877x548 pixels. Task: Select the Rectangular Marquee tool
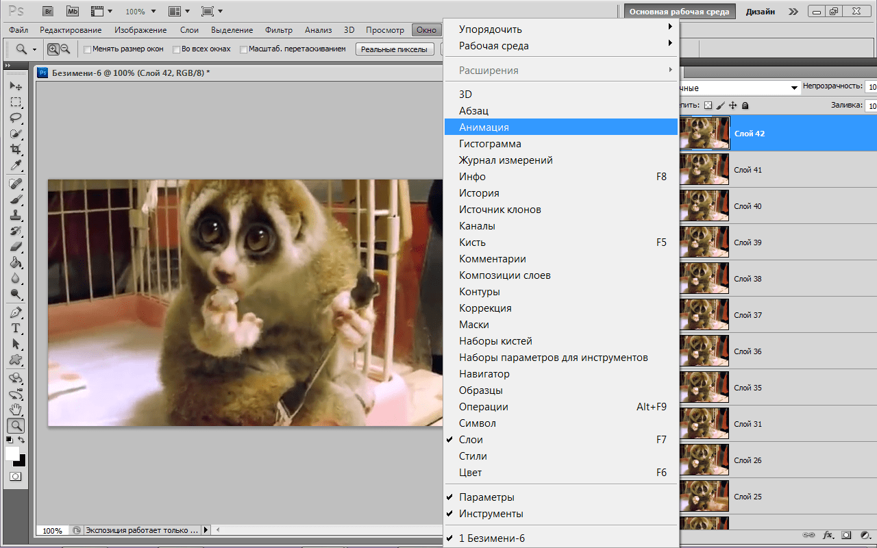tap(15, 102)
